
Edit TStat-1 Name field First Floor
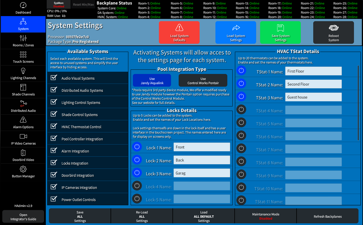[x=314, y=71]
